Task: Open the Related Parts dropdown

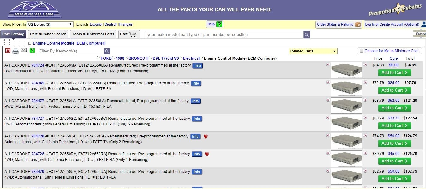Action: 313,51
